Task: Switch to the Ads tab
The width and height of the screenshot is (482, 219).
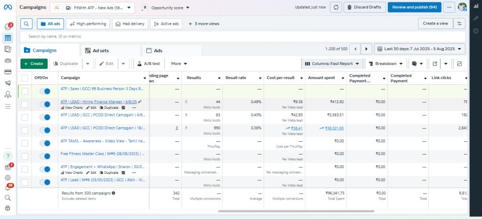Action: 172,50
